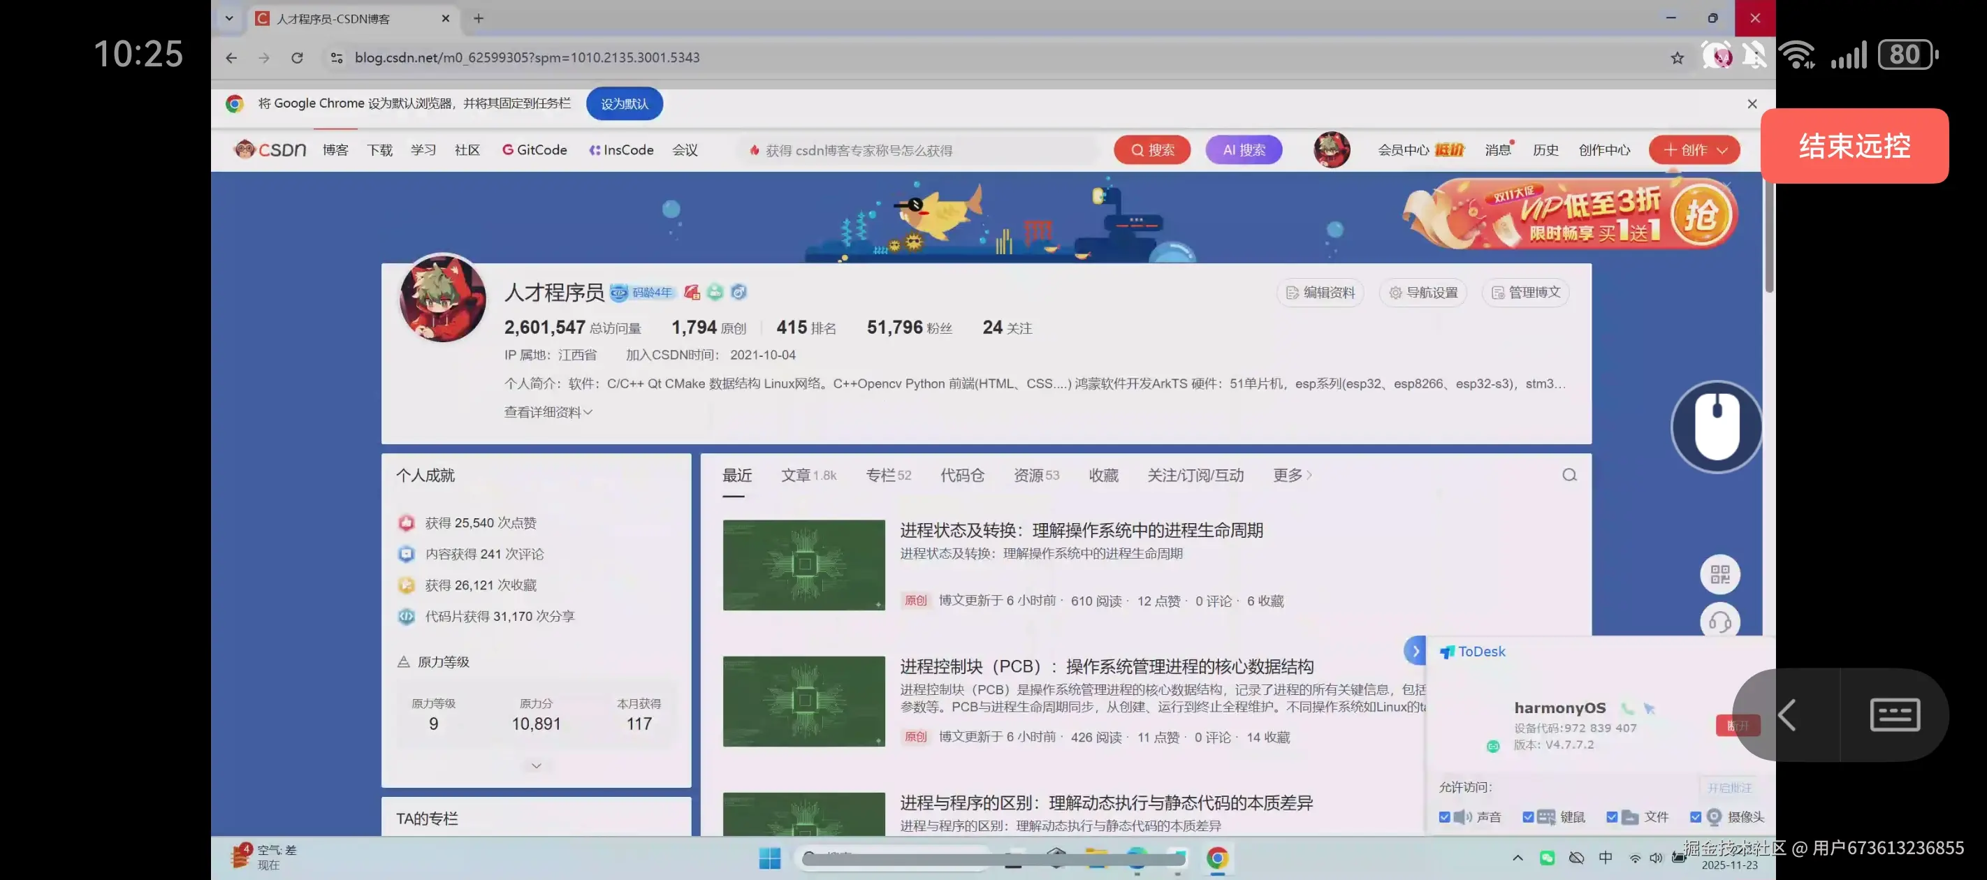Click the 编辑资料 button
This screenshot has width=1987, height=880.
click(1320, 293)
